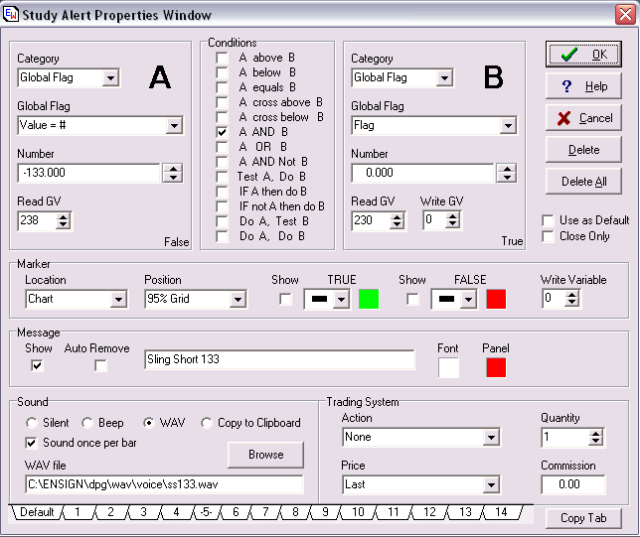Open Trading System Action dropdown
The height and width of the screenshot is (537, 640).
point(491,438)
